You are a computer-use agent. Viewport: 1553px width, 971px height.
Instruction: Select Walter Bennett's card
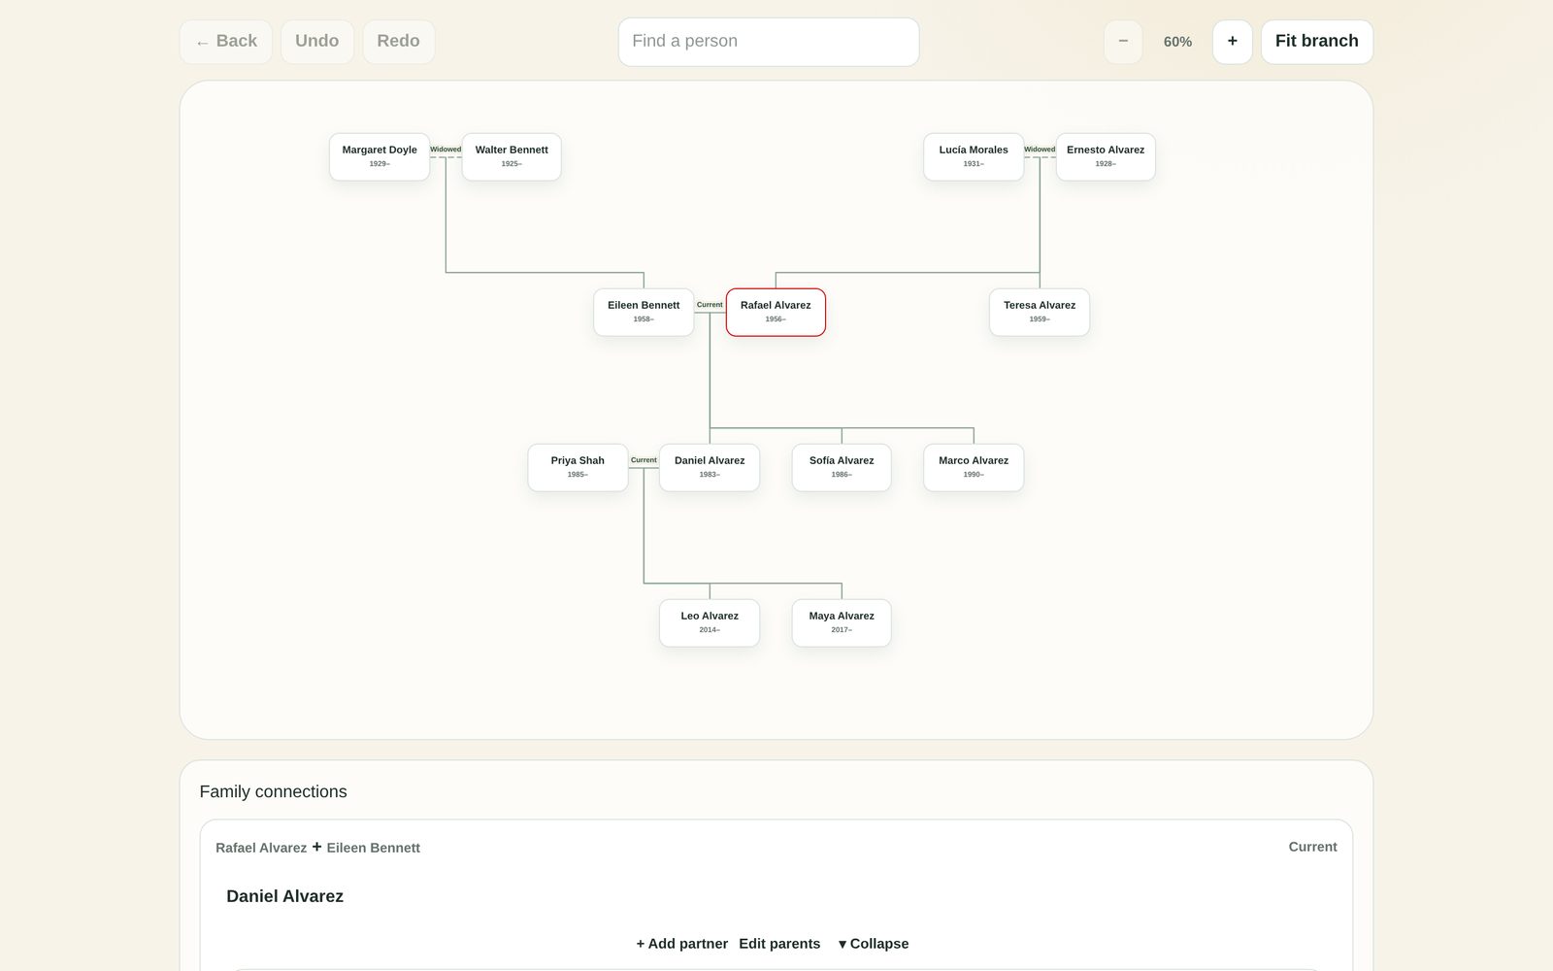(512, 156)
